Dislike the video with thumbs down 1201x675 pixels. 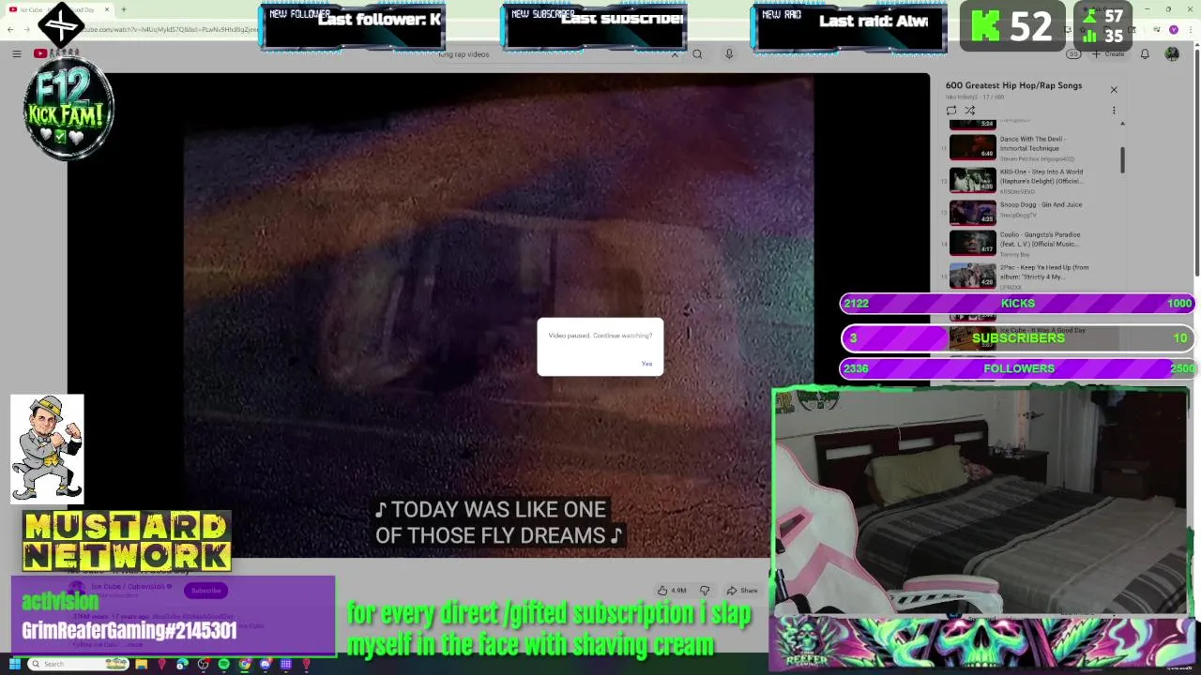tap(705, 591)
